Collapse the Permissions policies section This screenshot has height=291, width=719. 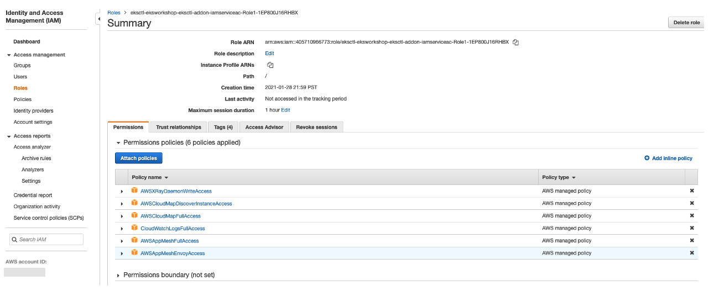118,142
